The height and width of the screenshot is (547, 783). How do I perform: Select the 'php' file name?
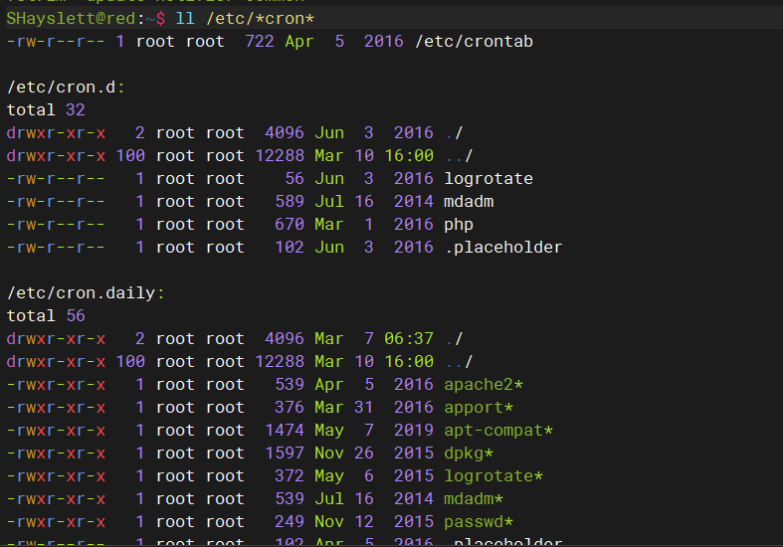459,225
